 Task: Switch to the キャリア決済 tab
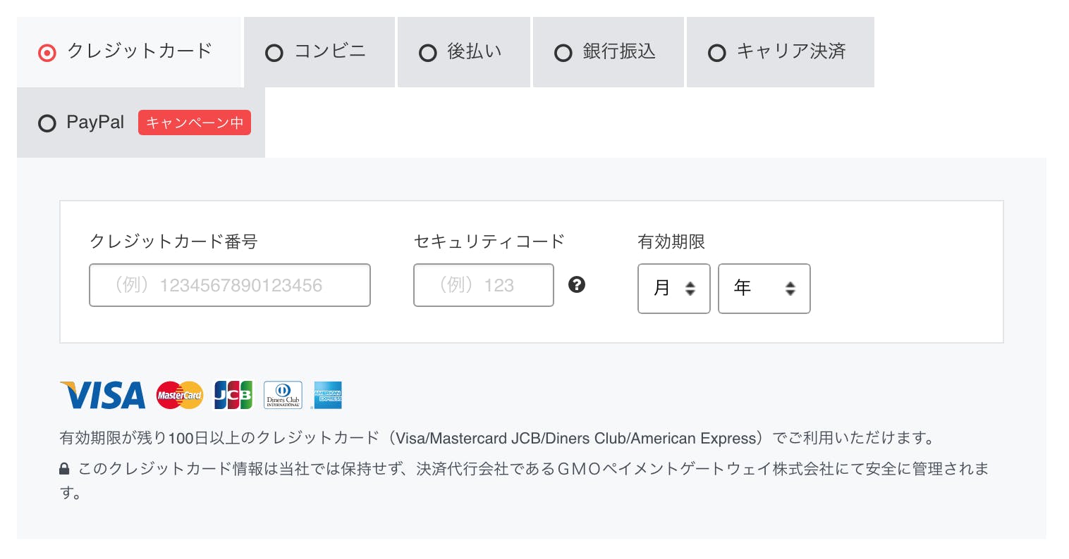point(780,52)
